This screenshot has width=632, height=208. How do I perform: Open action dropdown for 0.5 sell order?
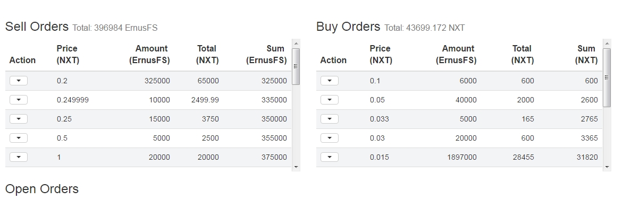point(19,138)
